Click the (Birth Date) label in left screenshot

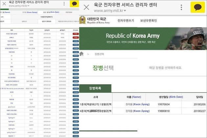(55, 12)
